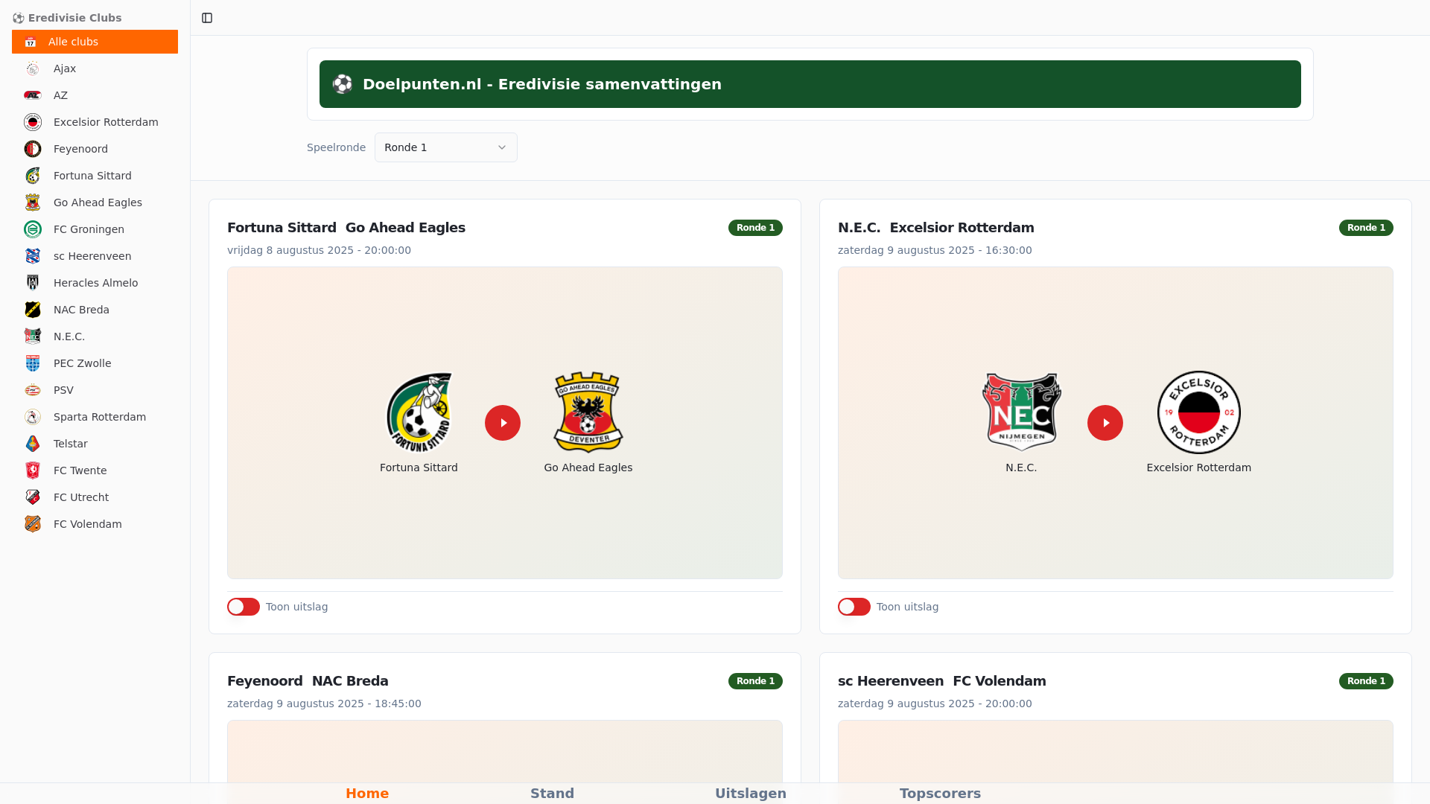Viewport: 1430px width, 804px height.
Task: Click the NAC Breda logo icon
Action: pyautogui.click(x=33, y=310)
